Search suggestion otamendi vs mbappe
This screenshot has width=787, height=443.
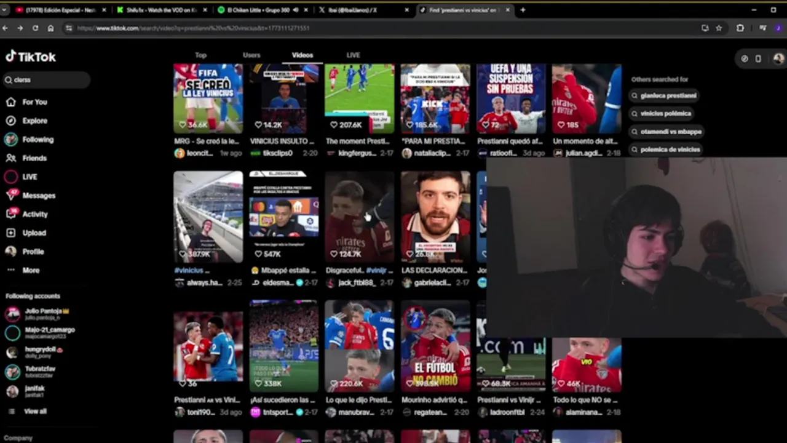click(x=666, y=131)
